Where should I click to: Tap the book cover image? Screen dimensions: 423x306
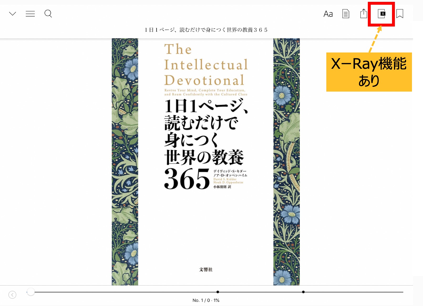(206, 162)
